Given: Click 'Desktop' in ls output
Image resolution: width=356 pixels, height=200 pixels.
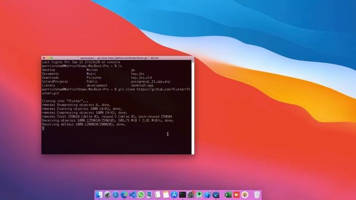Looking at the screenshot, I should pos(48,70).
